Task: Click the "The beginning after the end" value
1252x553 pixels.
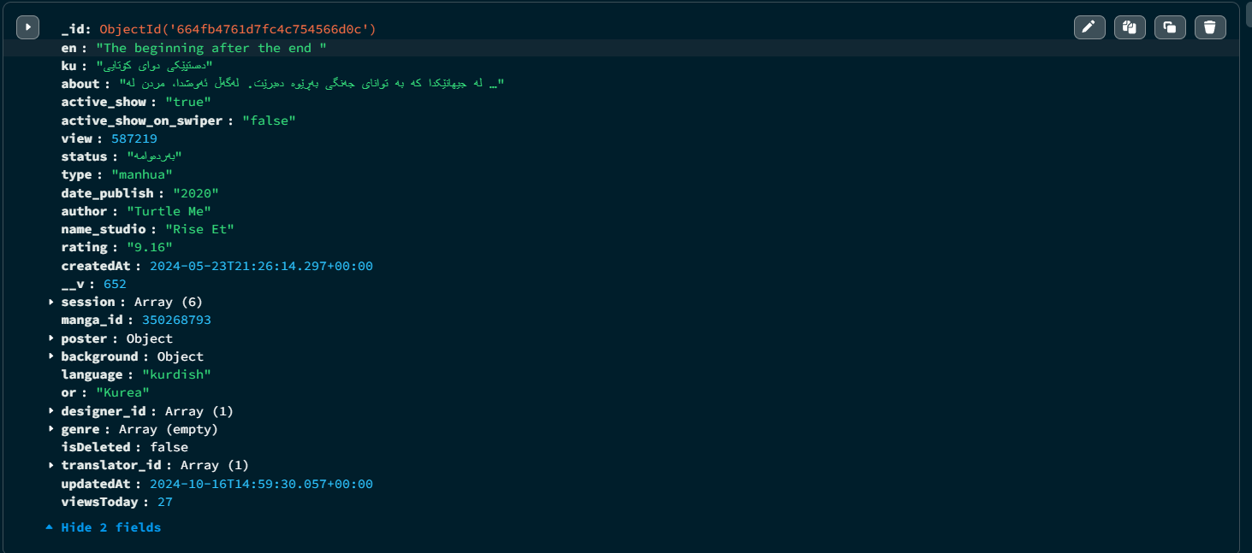Action: [211, 48]
